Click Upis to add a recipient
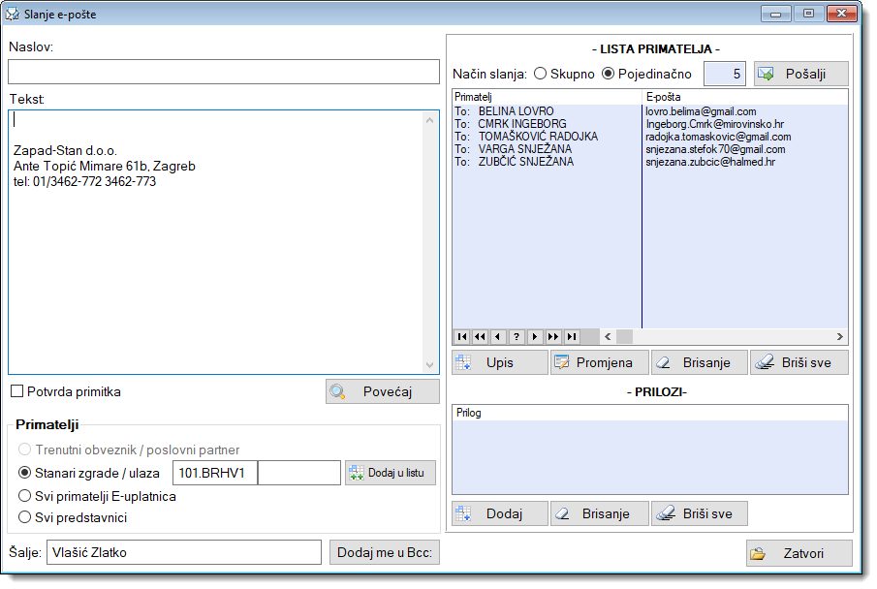The width and height of the screenshot is (877, 589). coord(500,362)
